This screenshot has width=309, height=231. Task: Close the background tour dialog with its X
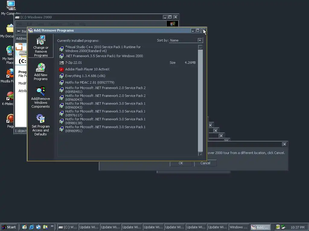[284, 144]
